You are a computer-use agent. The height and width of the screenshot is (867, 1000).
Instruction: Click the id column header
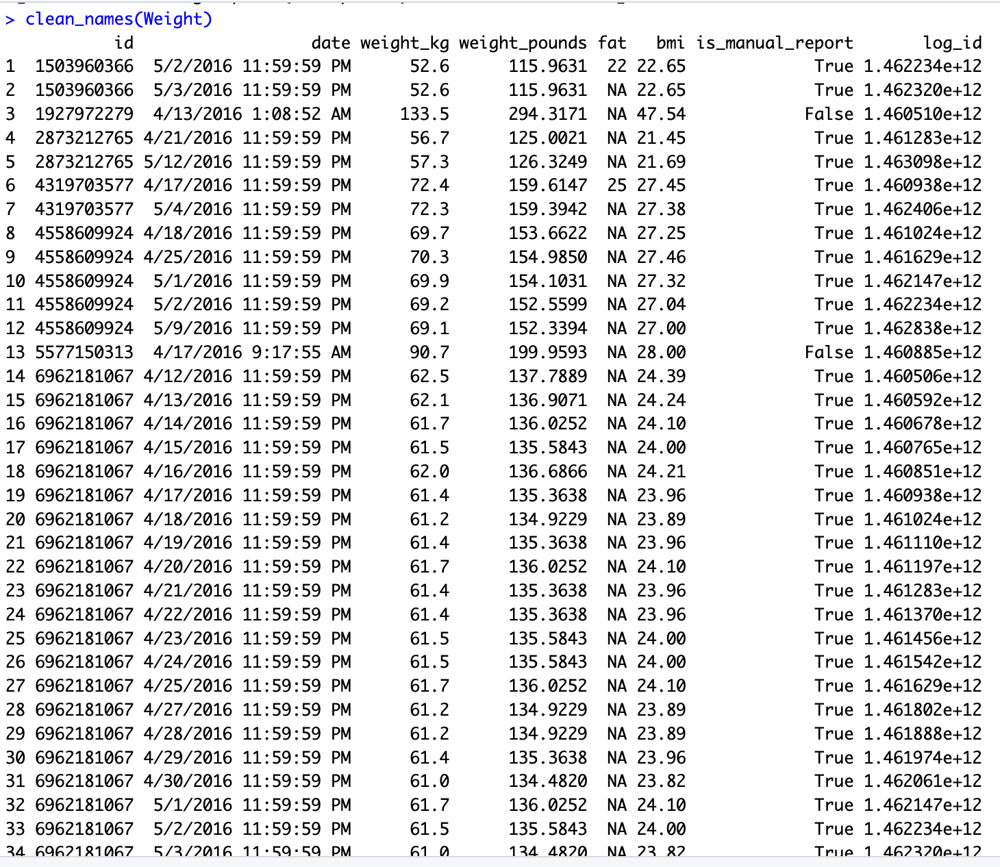tap(123, 43)
